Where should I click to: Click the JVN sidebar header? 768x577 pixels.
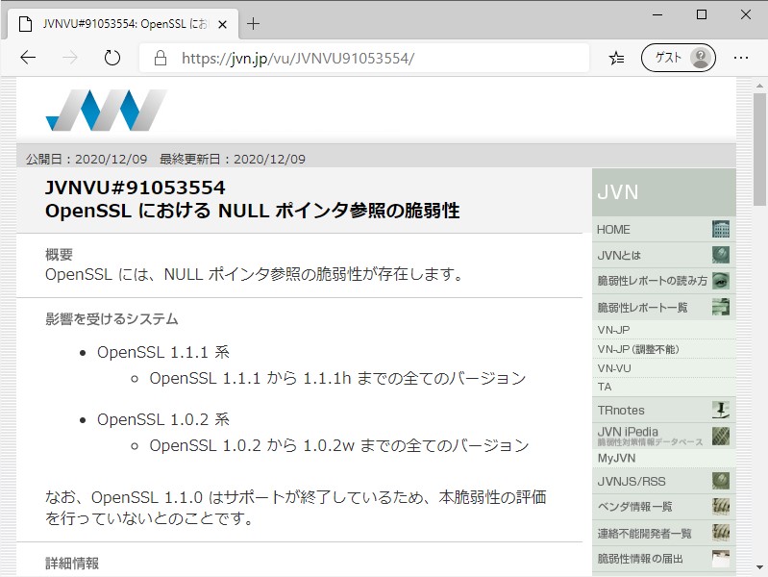(x=663, y=192)
